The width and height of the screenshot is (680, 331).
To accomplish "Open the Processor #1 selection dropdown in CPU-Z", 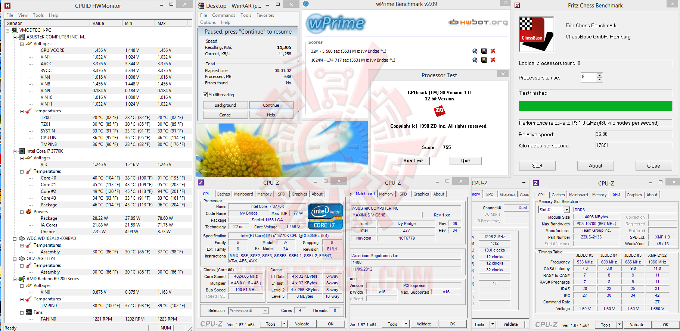I will click(x=265, y=311).
